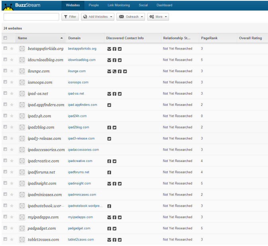Select the tablet2cases.com checkbox
The image size is (268, 246).
[5, 239]
